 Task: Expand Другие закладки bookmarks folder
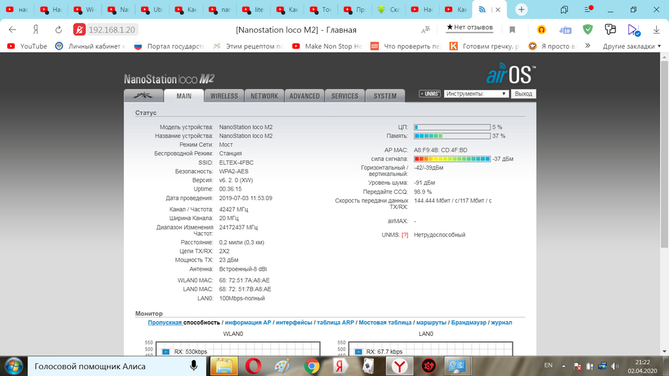point(632,46)
